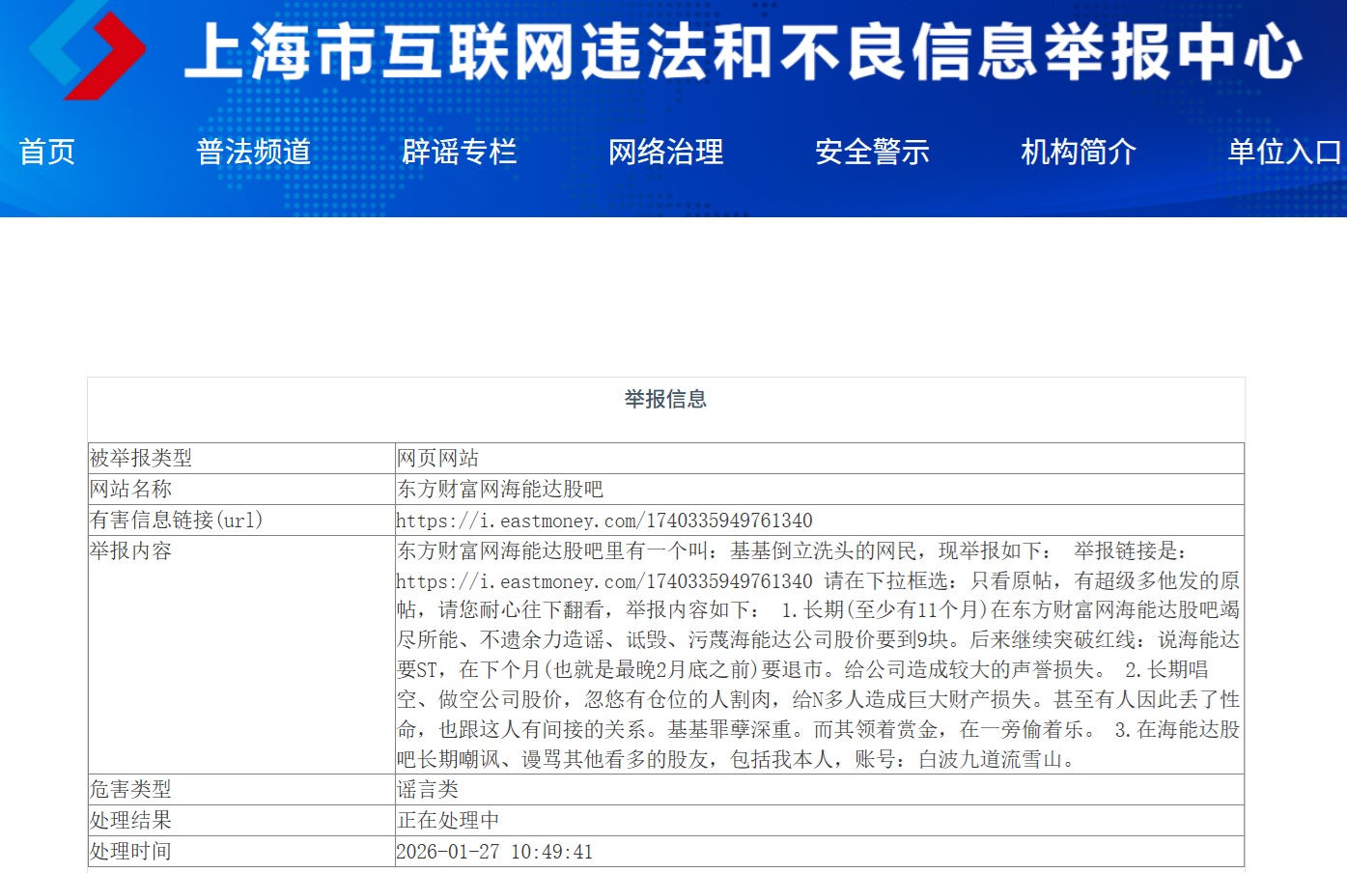
Task: Select 网络治理 in the navigation bar
Action: 666,152
